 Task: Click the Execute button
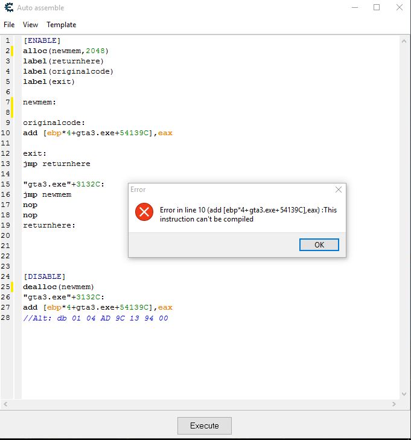[x=204, y=426]
